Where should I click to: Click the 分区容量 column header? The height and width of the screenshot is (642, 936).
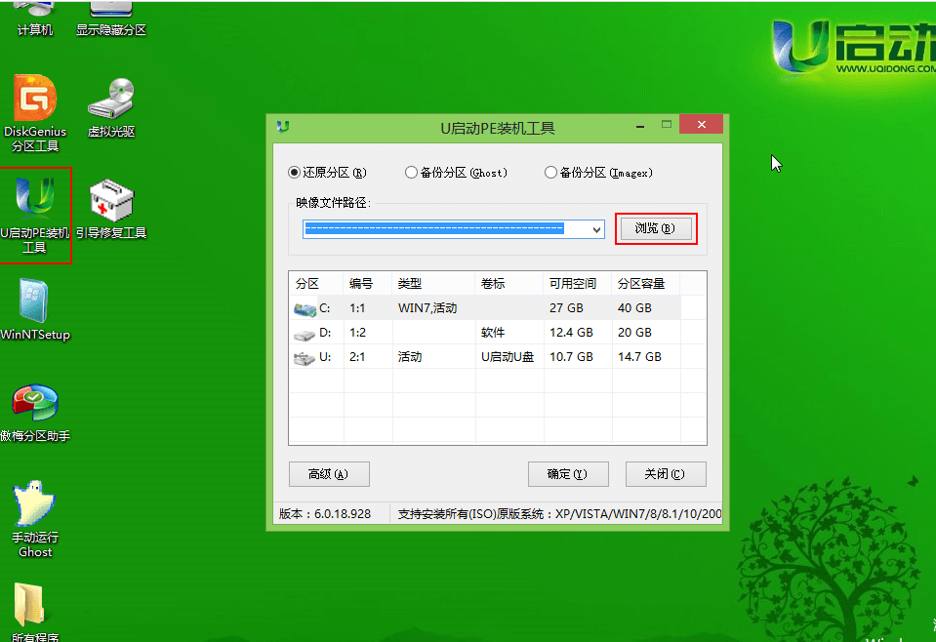coord(646,283)
